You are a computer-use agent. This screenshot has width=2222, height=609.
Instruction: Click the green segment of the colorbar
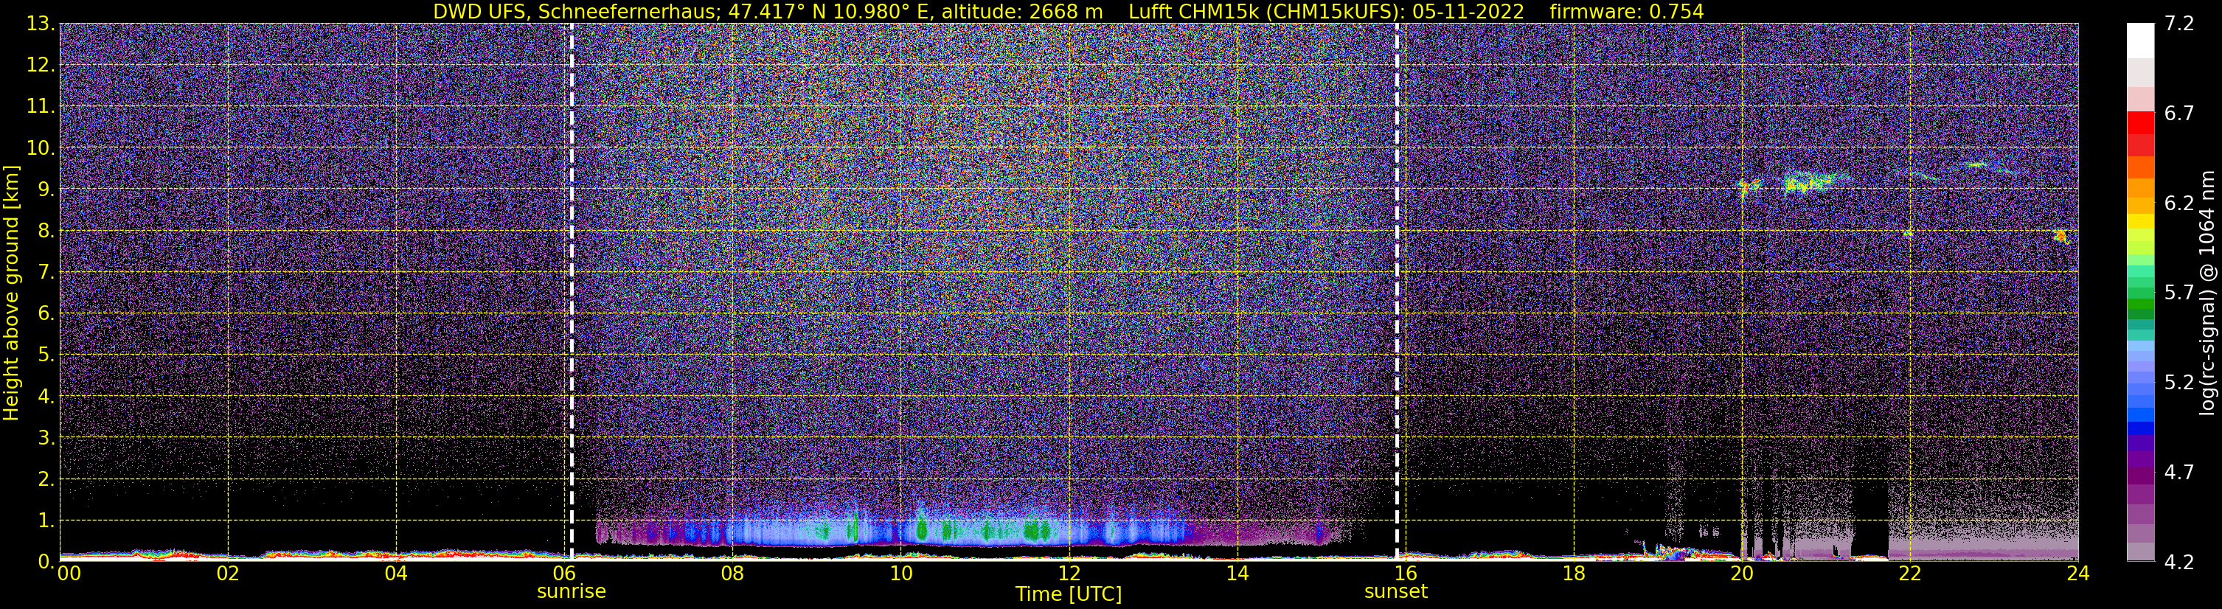2140,304
